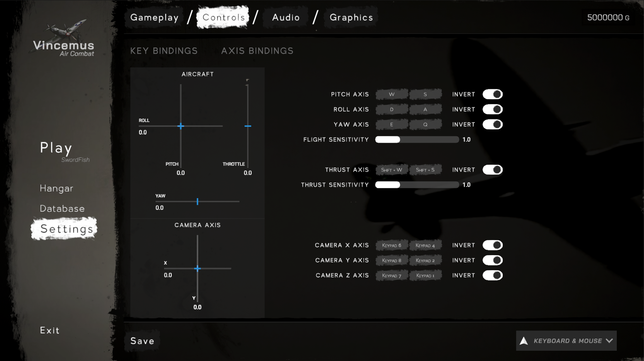Viewport: 644px width, 361px height.
Task: Click the Vincemus Air Combat airplane logo
Action: (64, 38)
